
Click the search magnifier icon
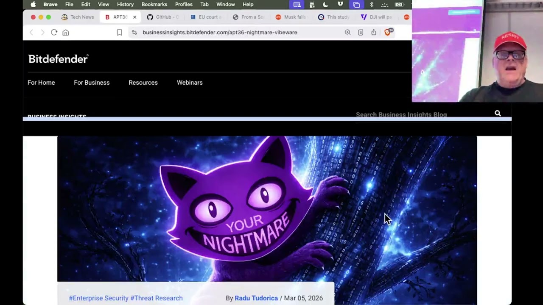(x=498, y=114)
